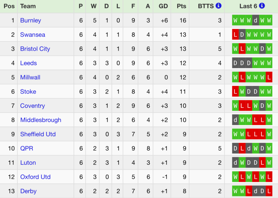Screen dimensions: 278x198
Task: Open the Oxford Utd link
Action: tap(35, 177)
